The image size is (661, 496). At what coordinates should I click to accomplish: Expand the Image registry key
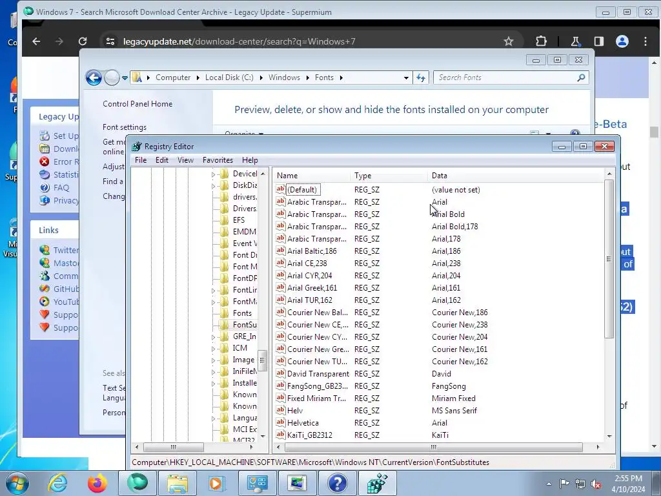click(213, 360)
